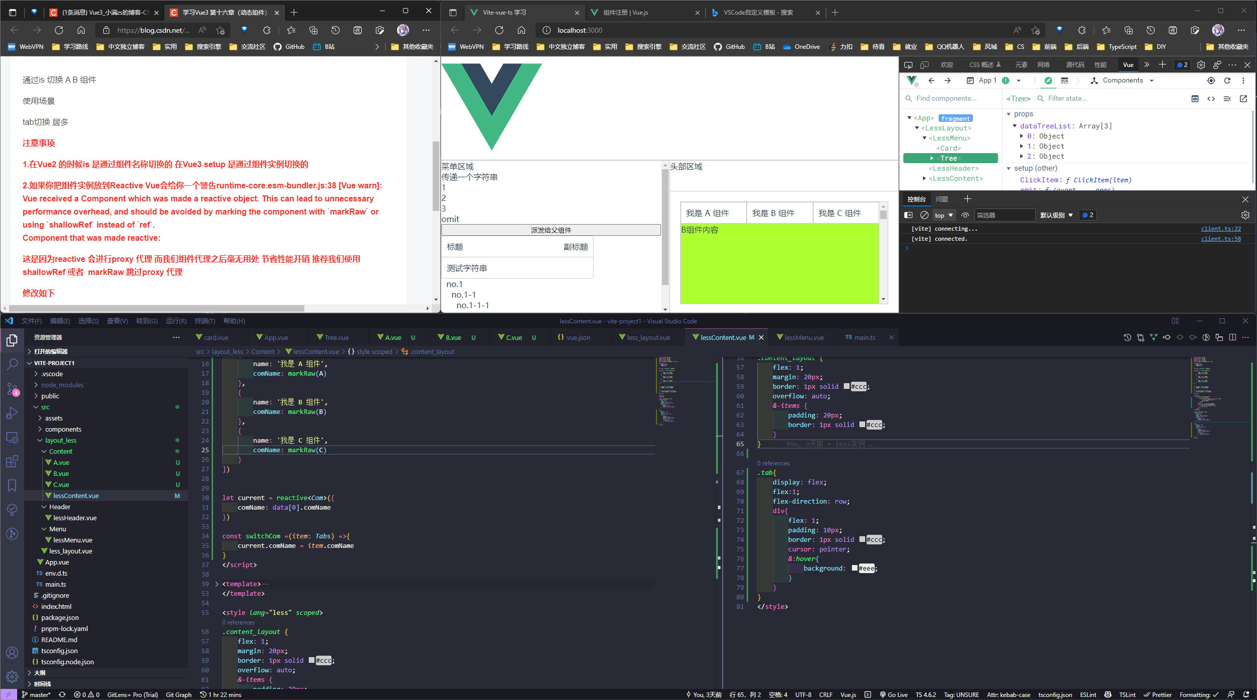
Task: Open console settings gear icon
Action: click(1245, 215)
